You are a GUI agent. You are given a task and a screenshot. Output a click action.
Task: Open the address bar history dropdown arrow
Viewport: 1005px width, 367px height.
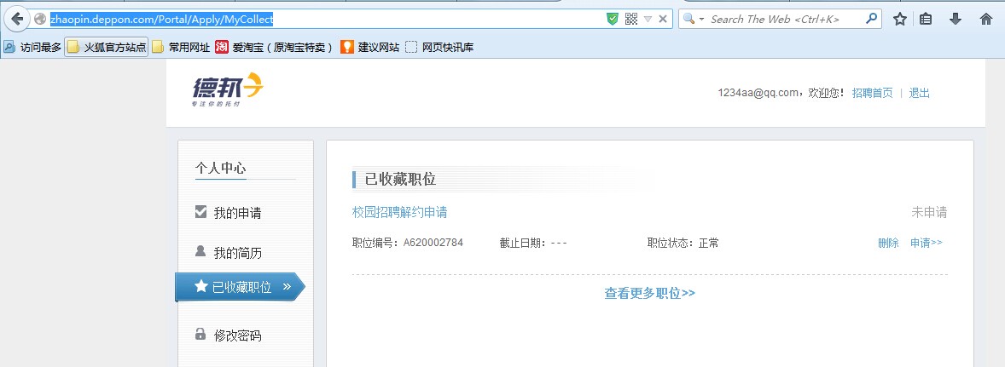pyautogui.click(x=648, y=20)
